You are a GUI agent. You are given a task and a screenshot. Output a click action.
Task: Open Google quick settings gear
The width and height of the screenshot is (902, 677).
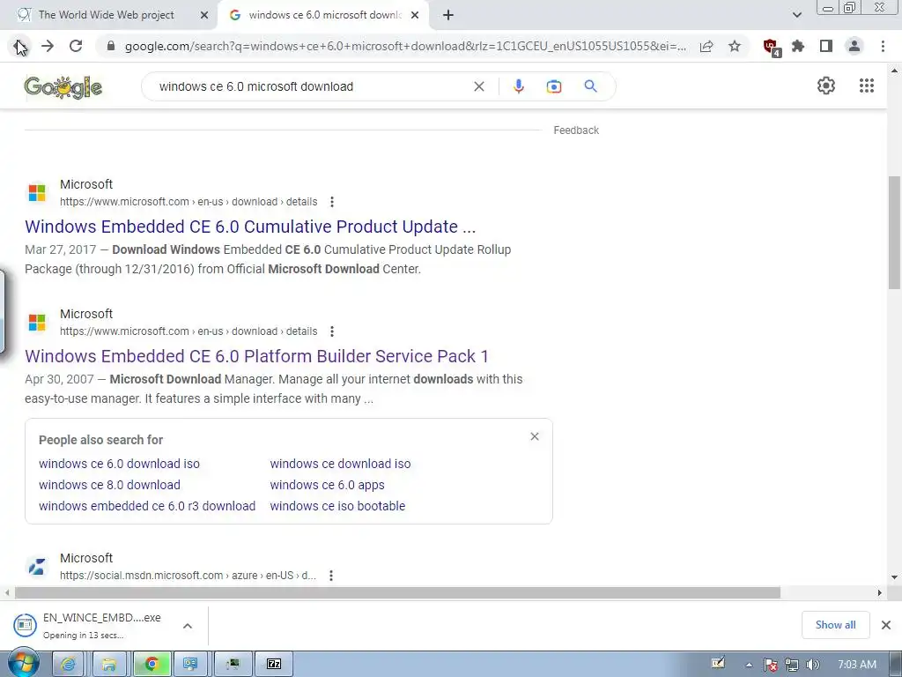point(826,86)
